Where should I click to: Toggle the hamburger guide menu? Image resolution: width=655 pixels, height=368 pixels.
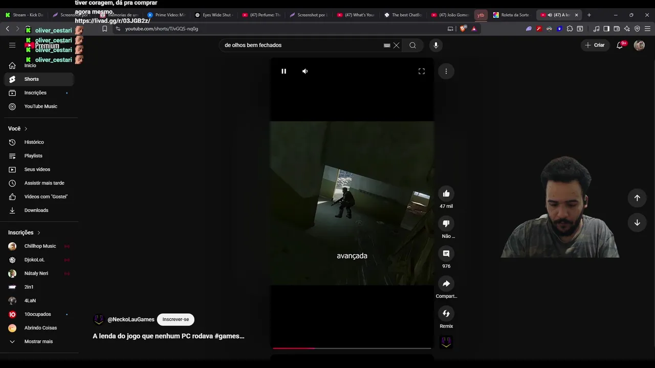12,45
